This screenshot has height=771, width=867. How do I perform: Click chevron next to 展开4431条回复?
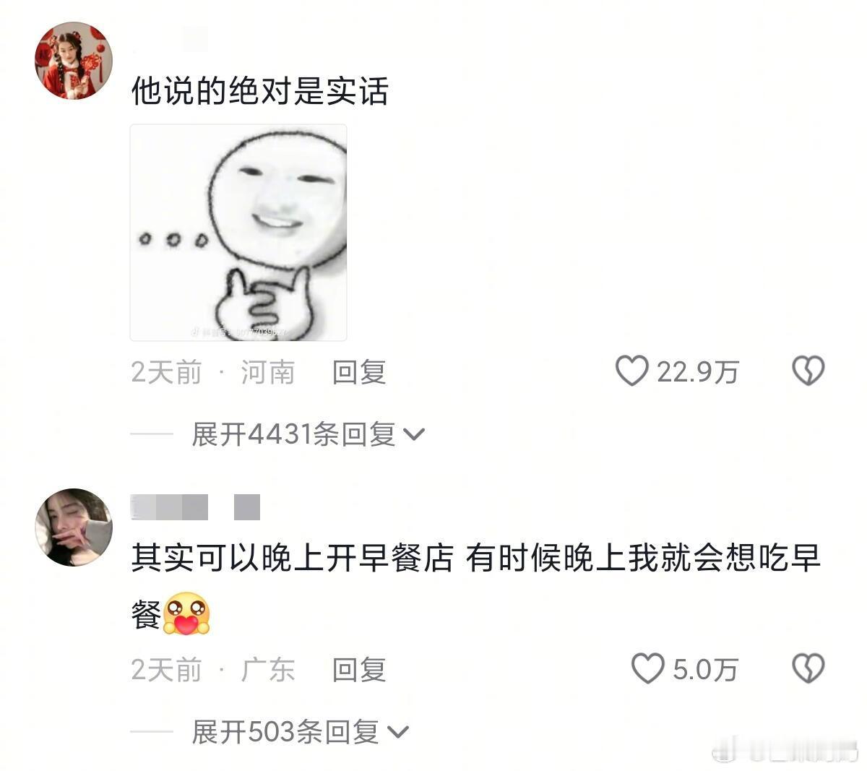pyautogui.click(x=414, y=435)
